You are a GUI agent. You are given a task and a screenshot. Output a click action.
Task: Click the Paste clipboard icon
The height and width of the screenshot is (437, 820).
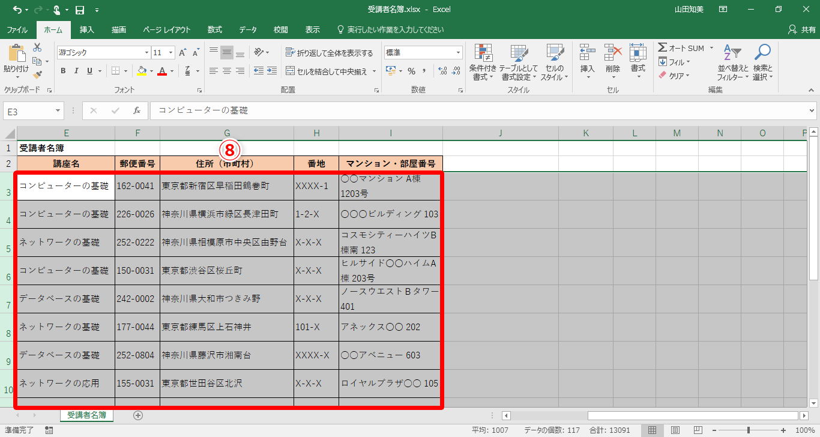pyautogui.click(x=16, y=54)
